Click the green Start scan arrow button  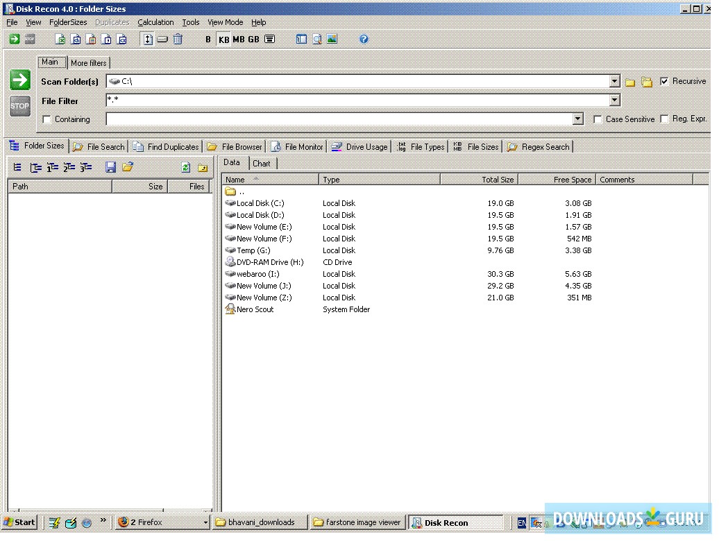(x=20, y=80)
